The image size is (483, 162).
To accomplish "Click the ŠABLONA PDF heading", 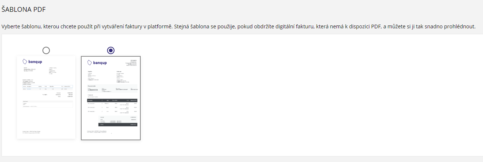I will pyautogui.click(x=24, y=10).
